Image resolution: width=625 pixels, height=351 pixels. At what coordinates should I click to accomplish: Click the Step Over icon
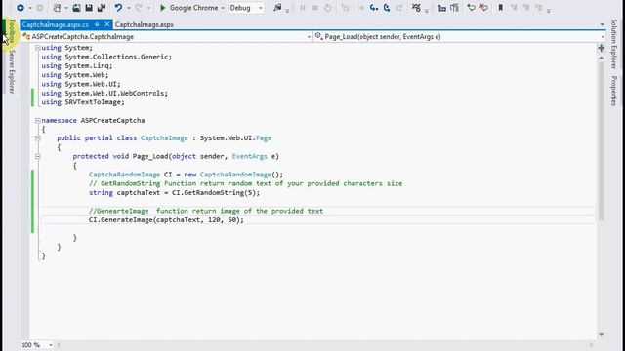tap(387, 8)
